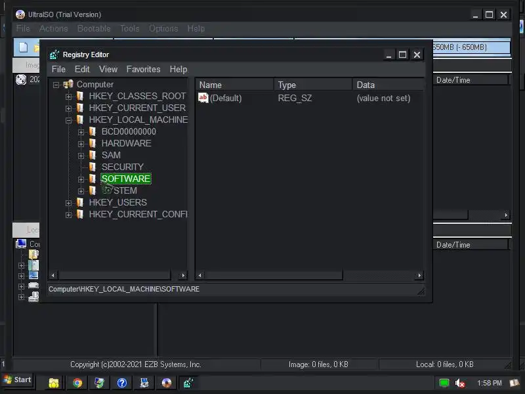Select the (Default) value name
525x394 pixels.
226,98
